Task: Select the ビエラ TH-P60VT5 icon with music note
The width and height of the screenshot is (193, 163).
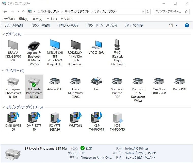Action: pyautogui.click(x=96, y=117)
